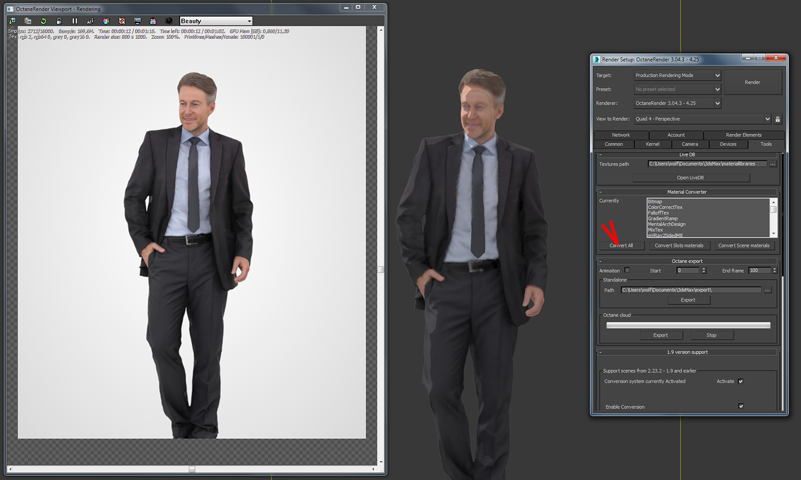
Task: Click the material list scrollbar up arrow
Action: click(774, 201)
